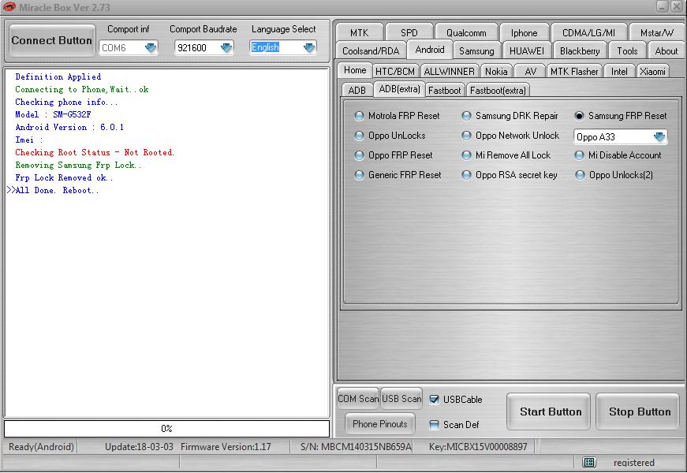Expand the Oppo A33 model dropdown
This screenshot has height=473, width=687.
click(x=659, y=137)
